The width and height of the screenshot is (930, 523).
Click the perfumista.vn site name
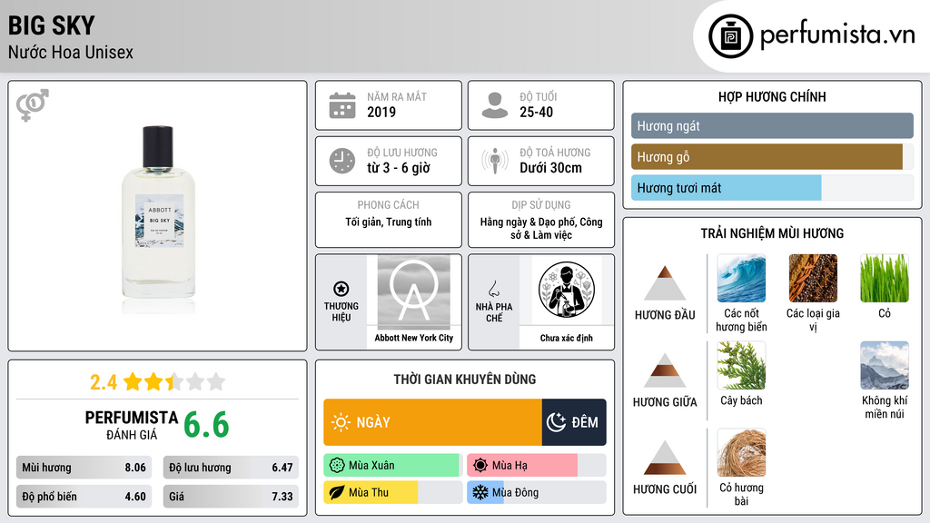[x=837, y=35]
